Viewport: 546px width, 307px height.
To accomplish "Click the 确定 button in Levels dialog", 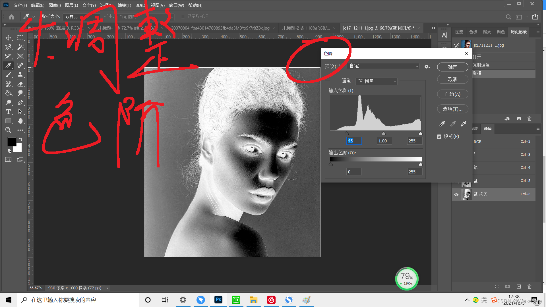I will [x=452, y=67].
